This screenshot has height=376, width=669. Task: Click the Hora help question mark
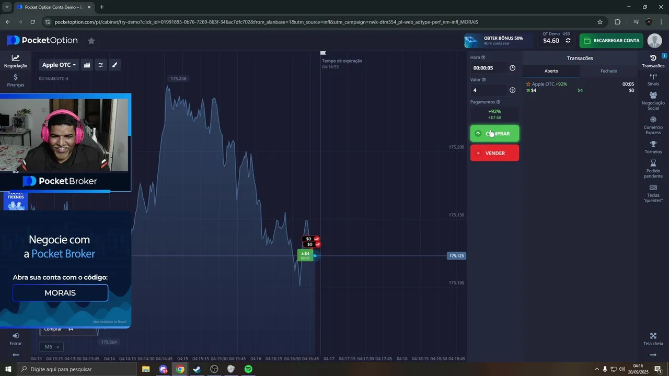[x=483, y=57]
